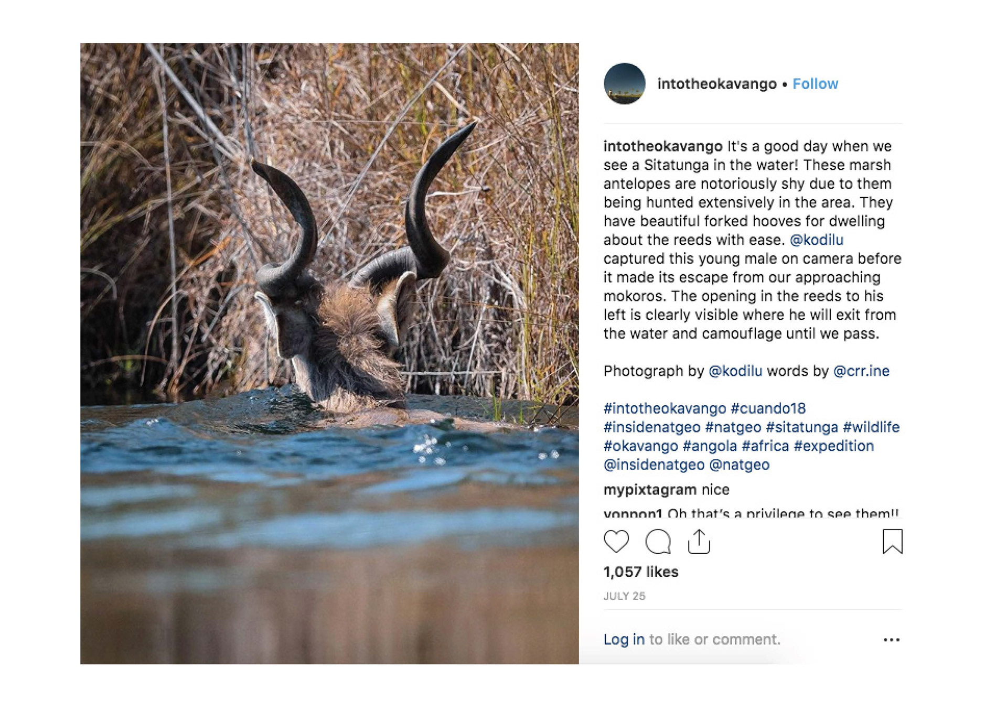Open the three-dot more options menu
This screenshot has height=712, width=1007.
coord(891,640)
